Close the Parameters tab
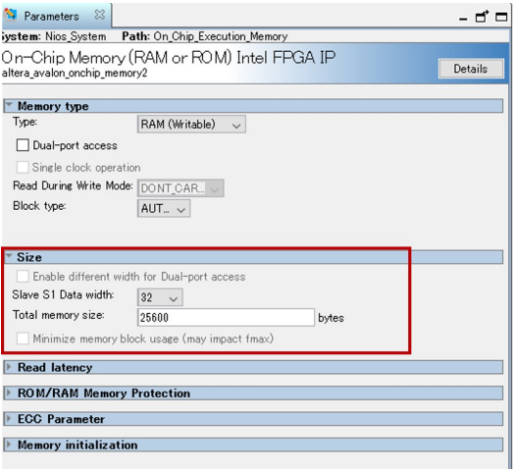Screen dimensions: 513x471 [99, 15]
